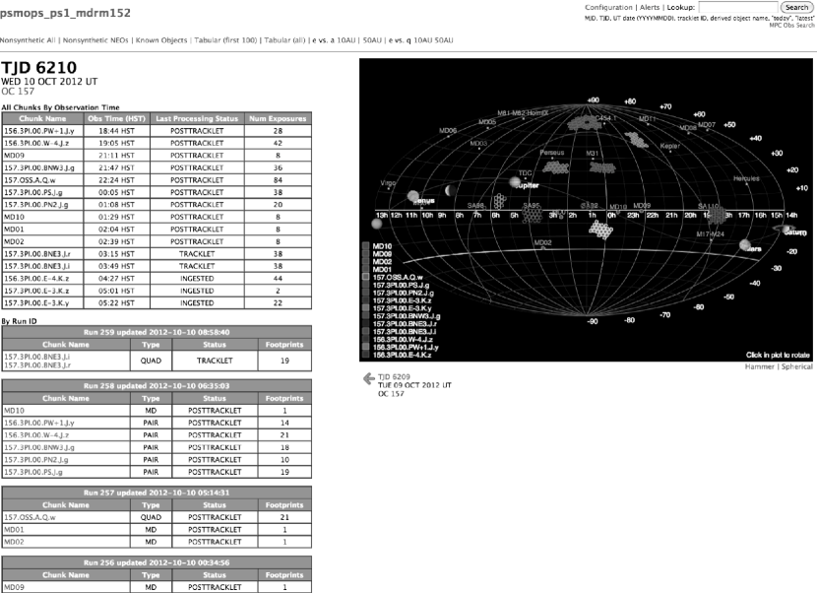Open chunk 157.3PI.00.BNE3.J.r in observation table

pos(37,254)
